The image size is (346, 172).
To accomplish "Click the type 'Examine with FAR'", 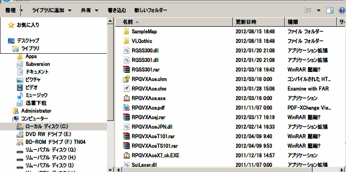I will pyautogui.click(x=308, y=88).
